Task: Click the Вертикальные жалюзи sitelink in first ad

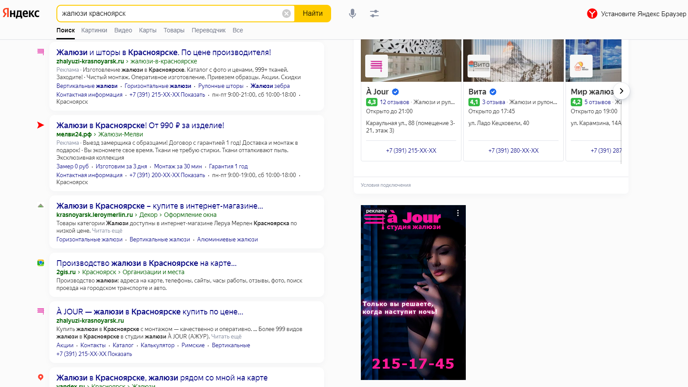Action: tap(87, 86)
